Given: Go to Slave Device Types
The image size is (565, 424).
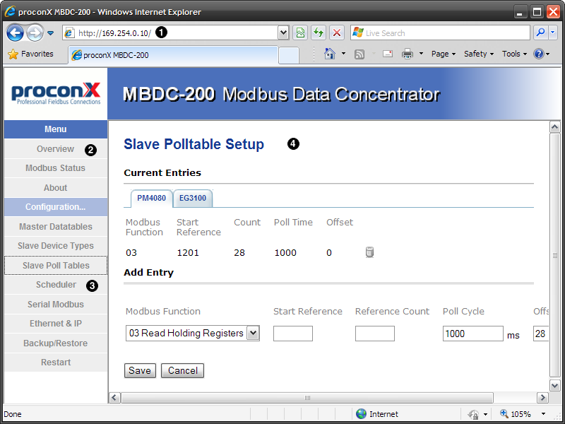Looking at the screenshot, I should (x=56, y=246).
